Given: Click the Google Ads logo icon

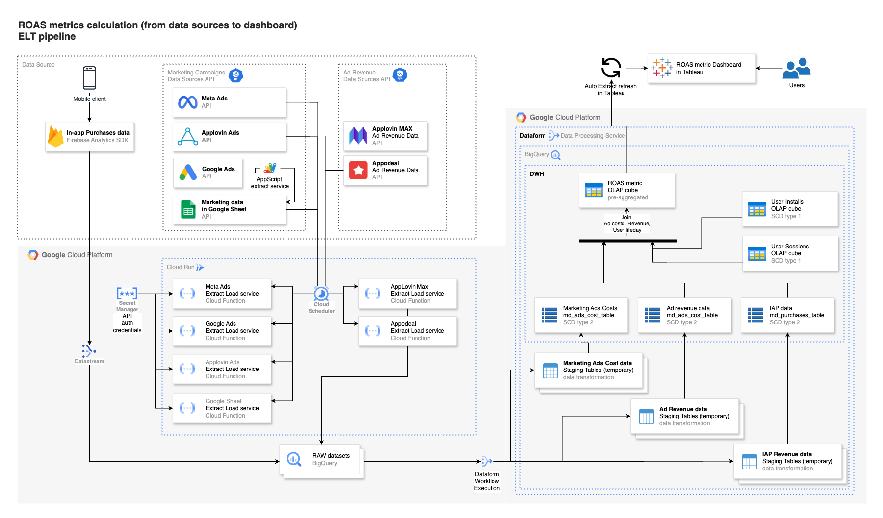Looking at the screenshot, I should 187,173.
